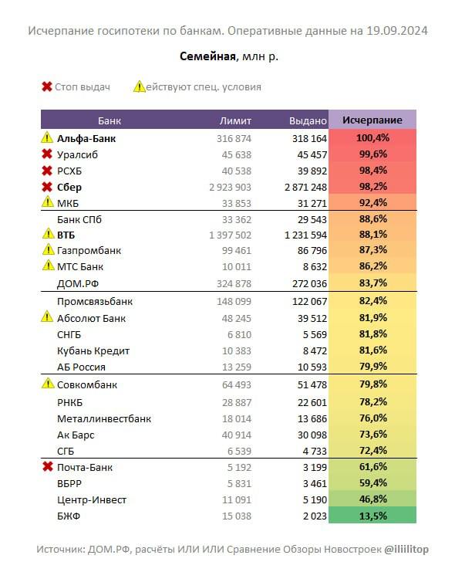This screenshot has height=572, width=455.
Task: Click the Лимит column header
Action: (x=235, y=120)
